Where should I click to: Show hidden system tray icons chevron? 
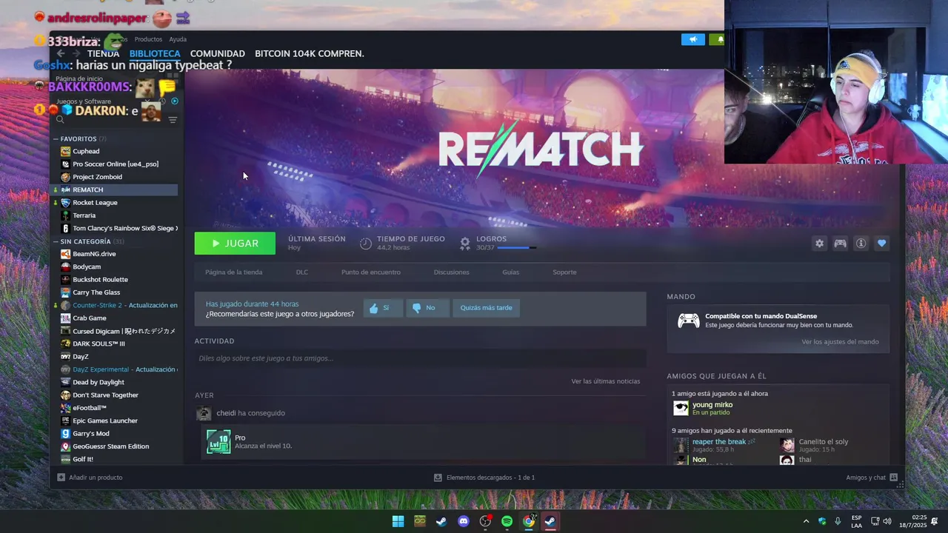click(807, 521)
